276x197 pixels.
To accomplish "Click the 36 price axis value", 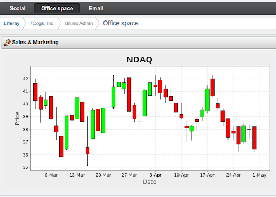I will tap(25, 154).
